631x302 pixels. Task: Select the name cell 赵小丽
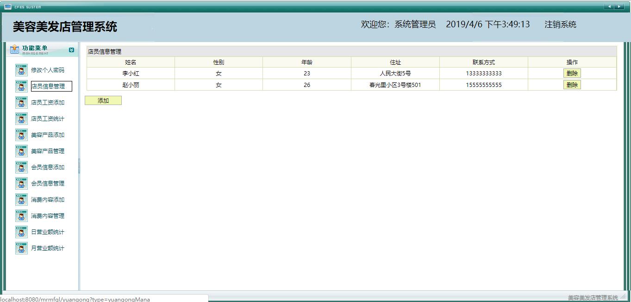[131, 85]
